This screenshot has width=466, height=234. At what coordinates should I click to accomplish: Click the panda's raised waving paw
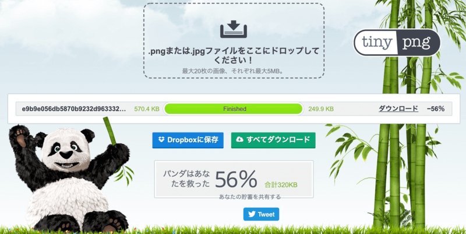click(x=21, y=137)
